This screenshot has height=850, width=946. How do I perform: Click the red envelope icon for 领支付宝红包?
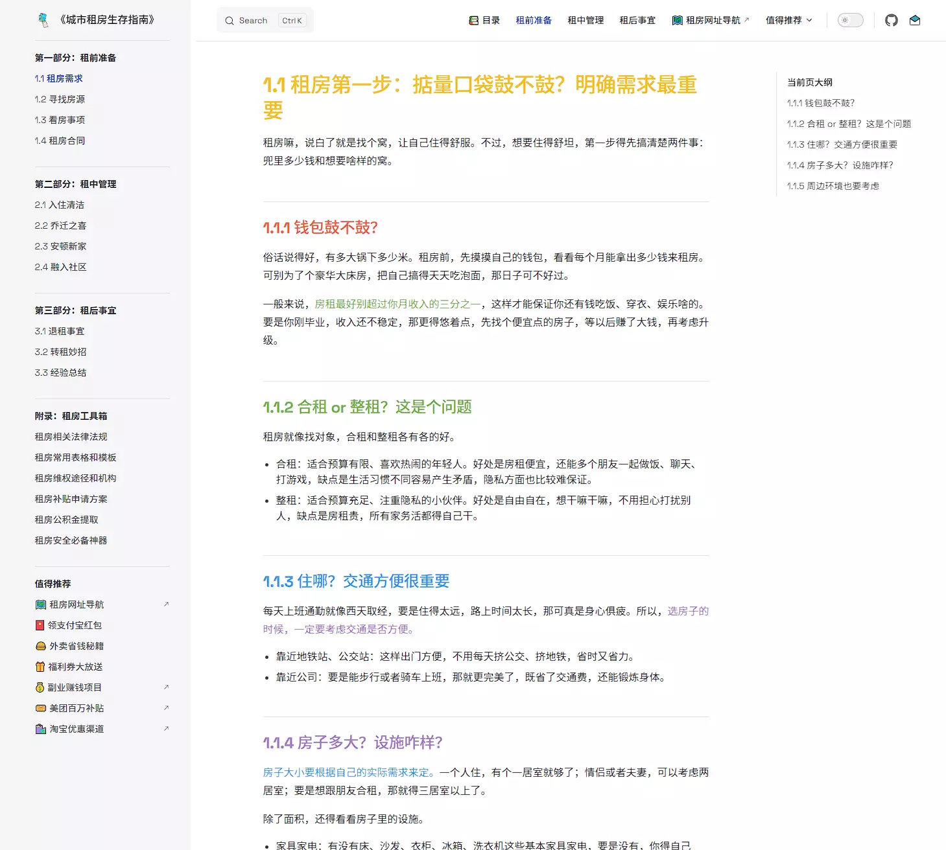click(x=40, y=625)
